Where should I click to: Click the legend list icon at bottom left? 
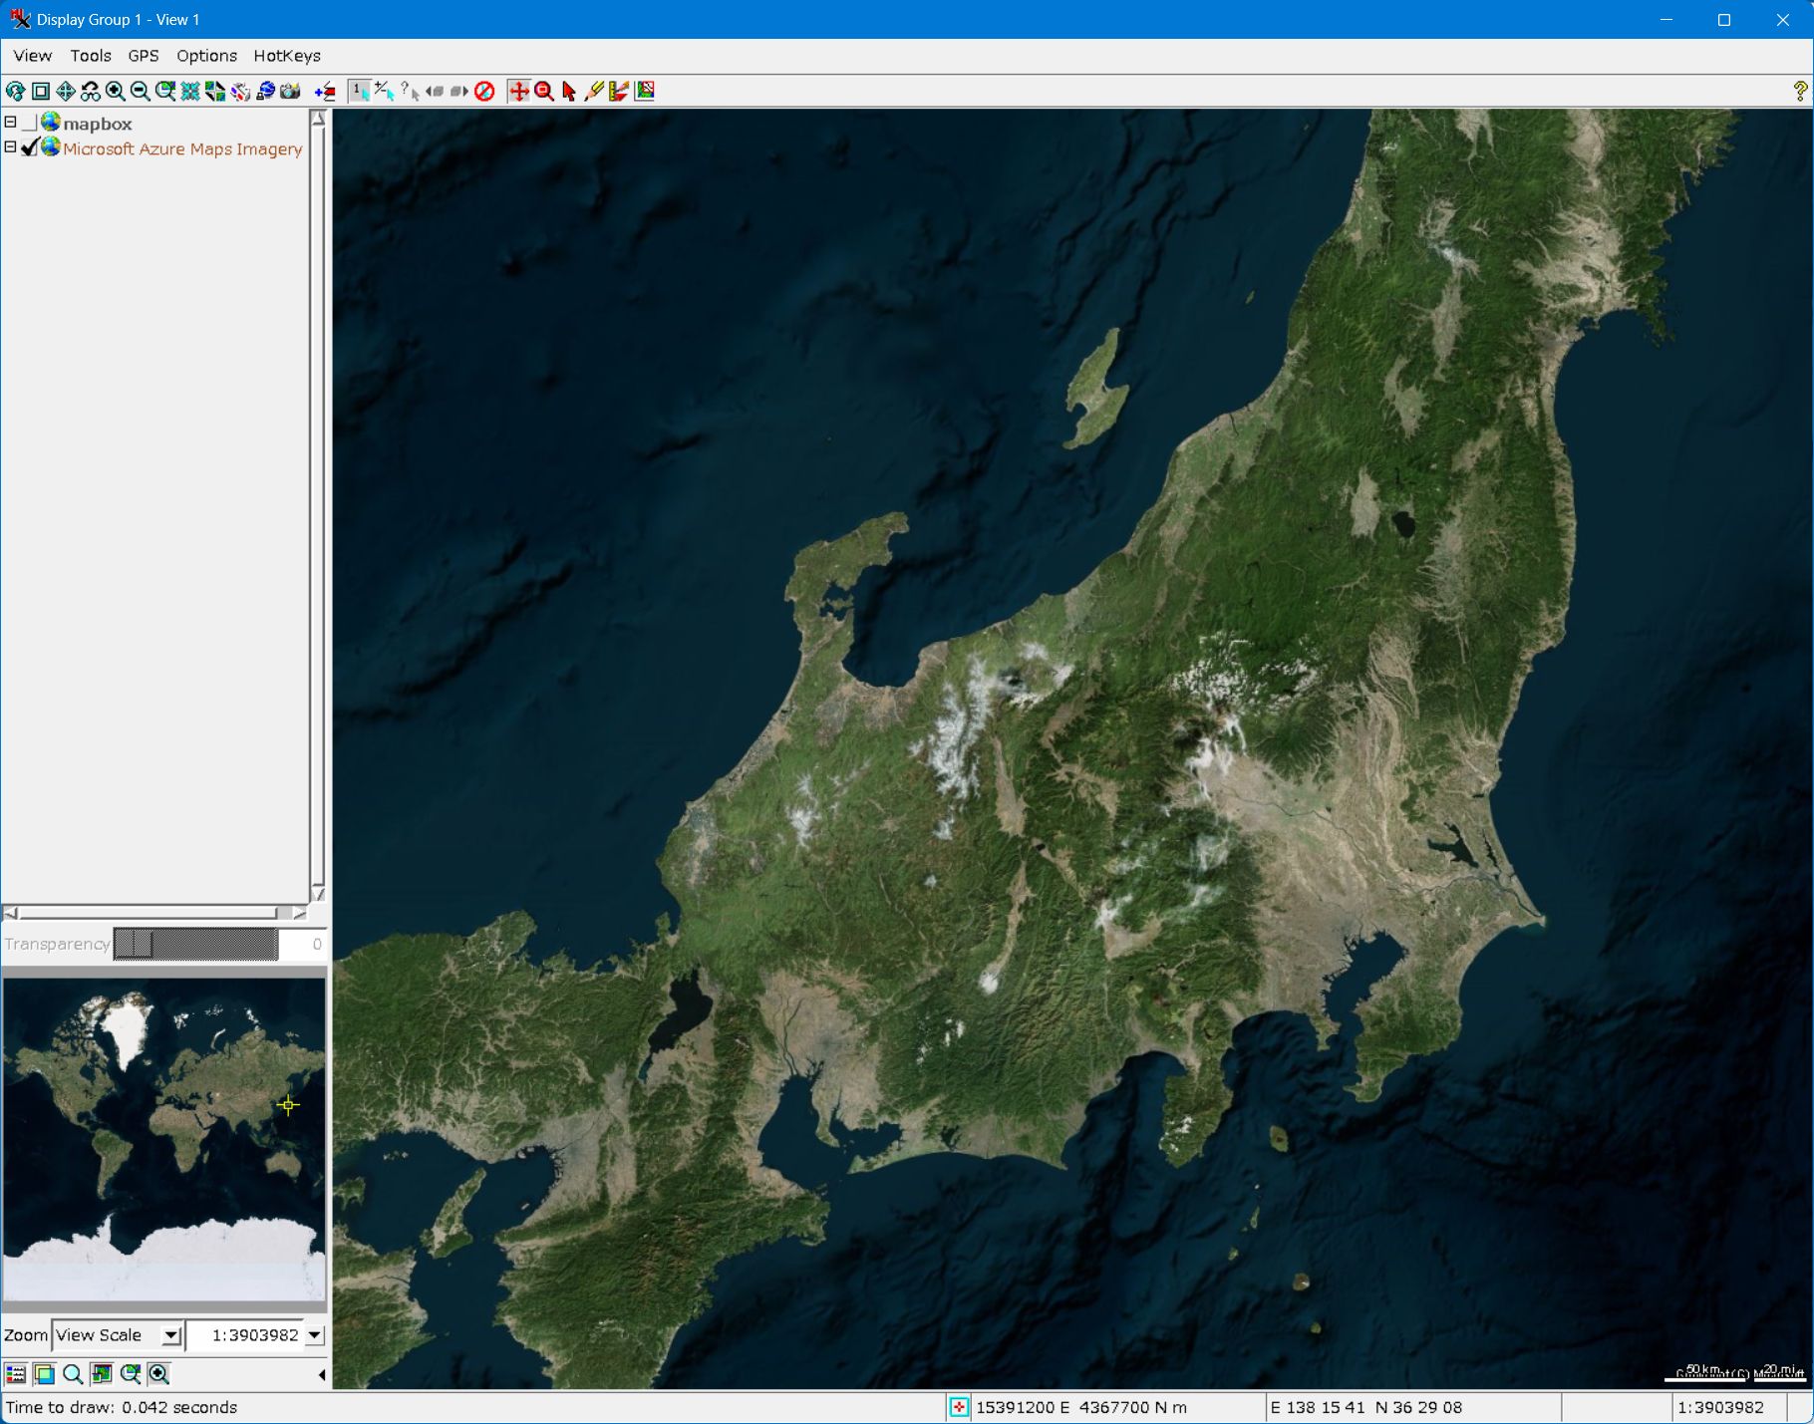[16, 1374]
